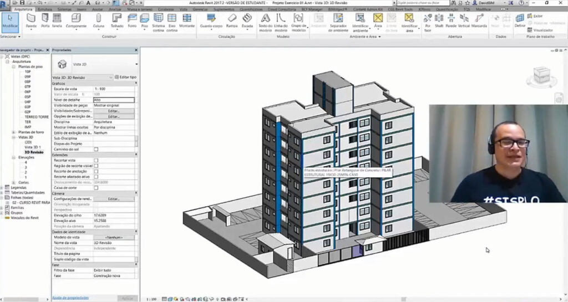Switch to the Estrutura ribbon tab

[x=45, y=9]
